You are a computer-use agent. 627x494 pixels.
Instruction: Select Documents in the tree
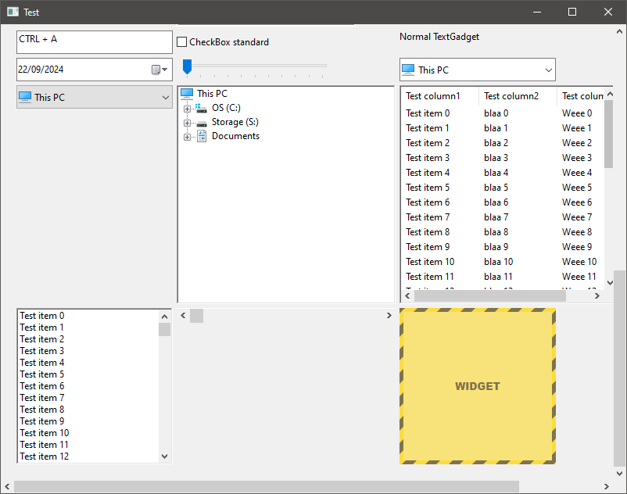click(235, 136)
